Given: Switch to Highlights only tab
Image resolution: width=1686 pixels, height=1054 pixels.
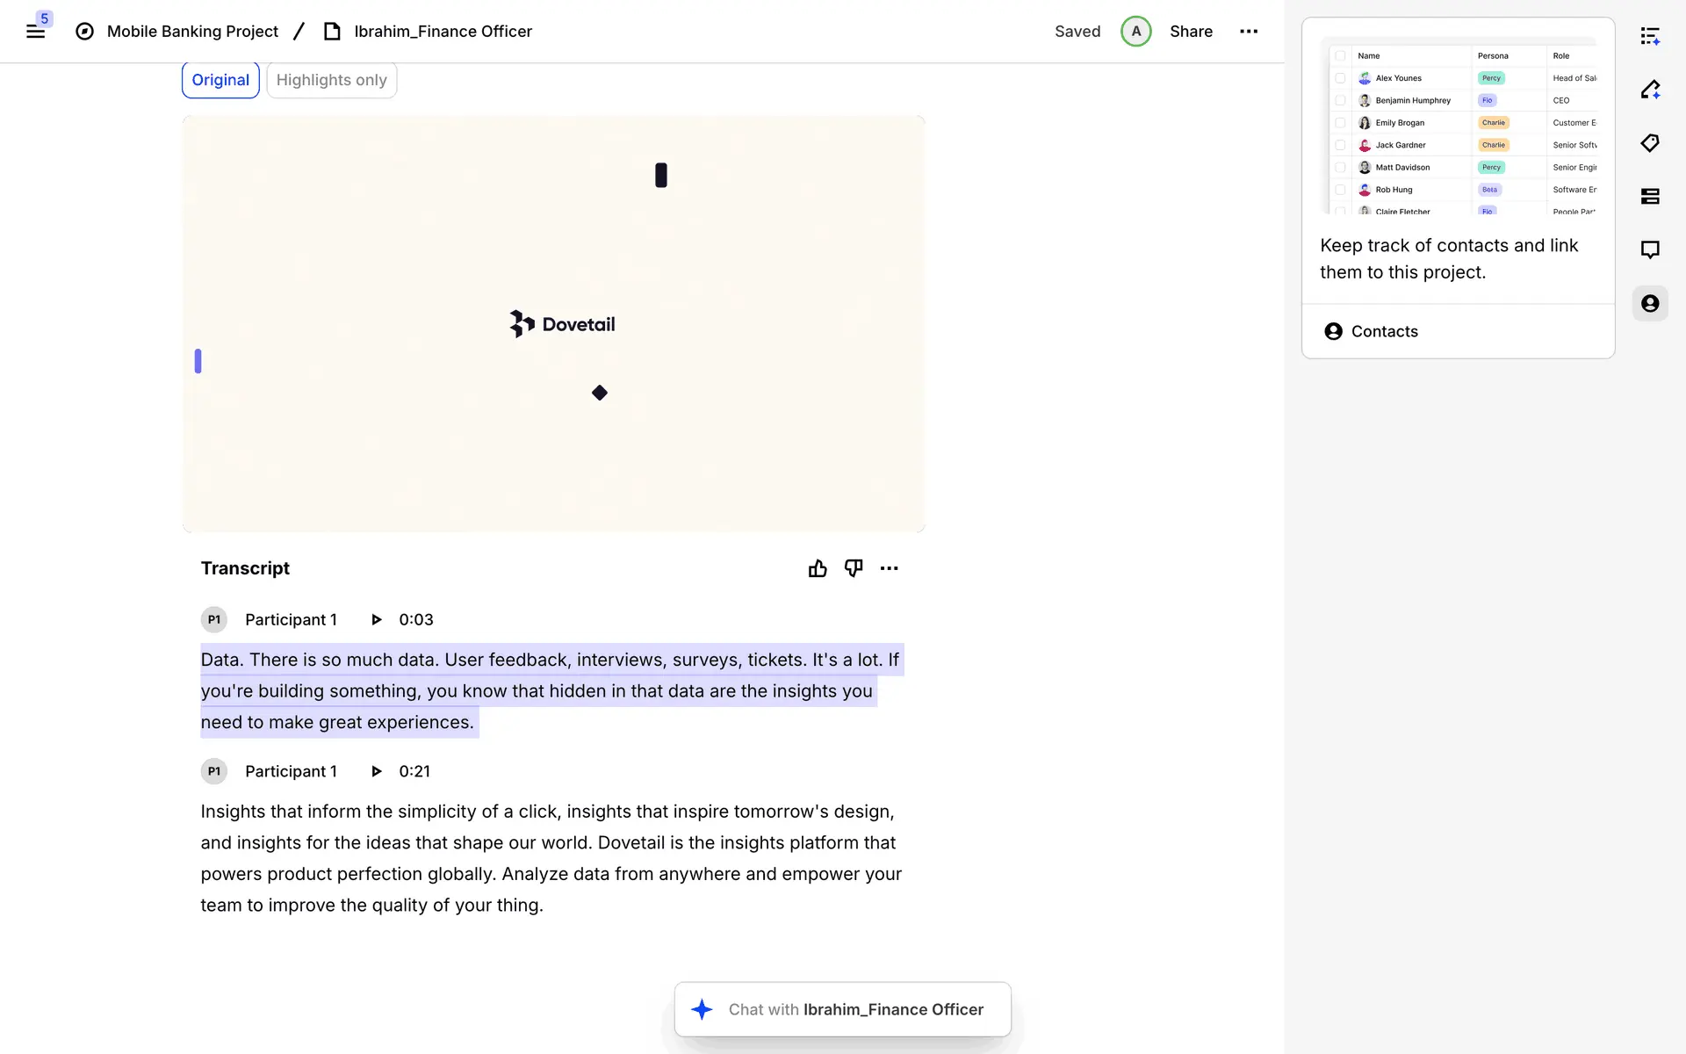Looking at the screenshot, I should (331, 80).
